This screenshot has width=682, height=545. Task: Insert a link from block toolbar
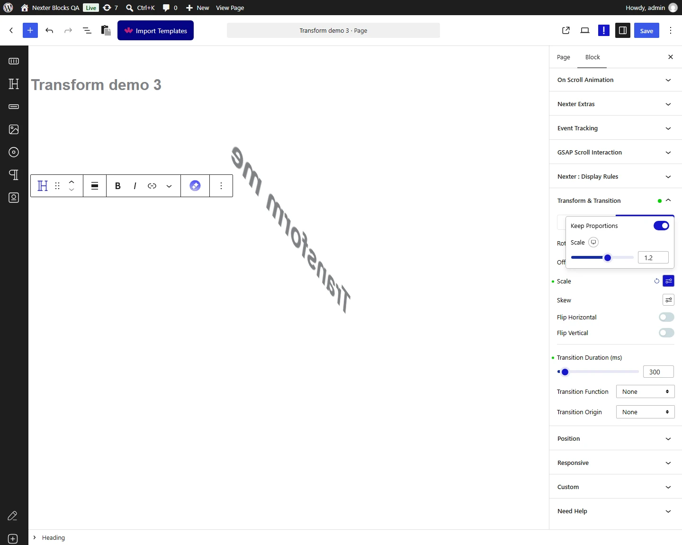pos(152,186)
